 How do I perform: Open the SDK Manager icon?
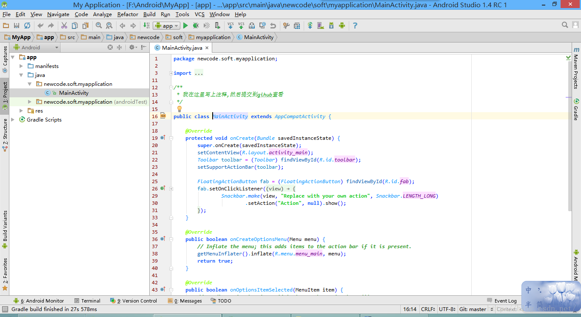coord(331,25)
